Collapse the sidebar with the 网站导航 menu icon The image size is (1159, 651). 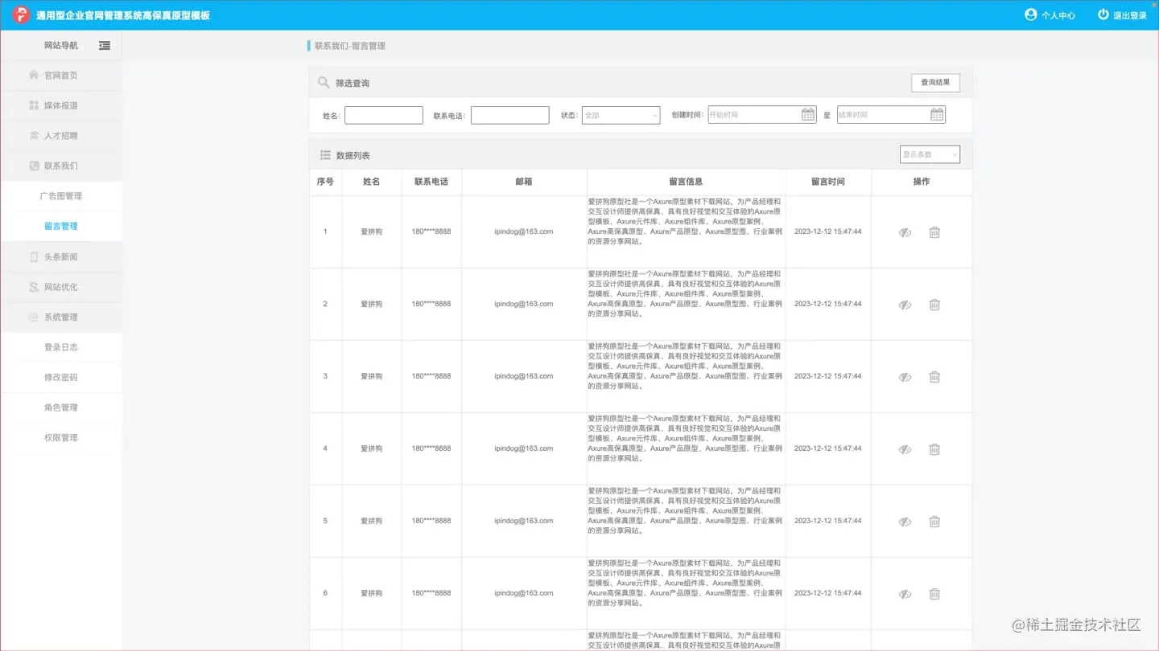[105, 46]
